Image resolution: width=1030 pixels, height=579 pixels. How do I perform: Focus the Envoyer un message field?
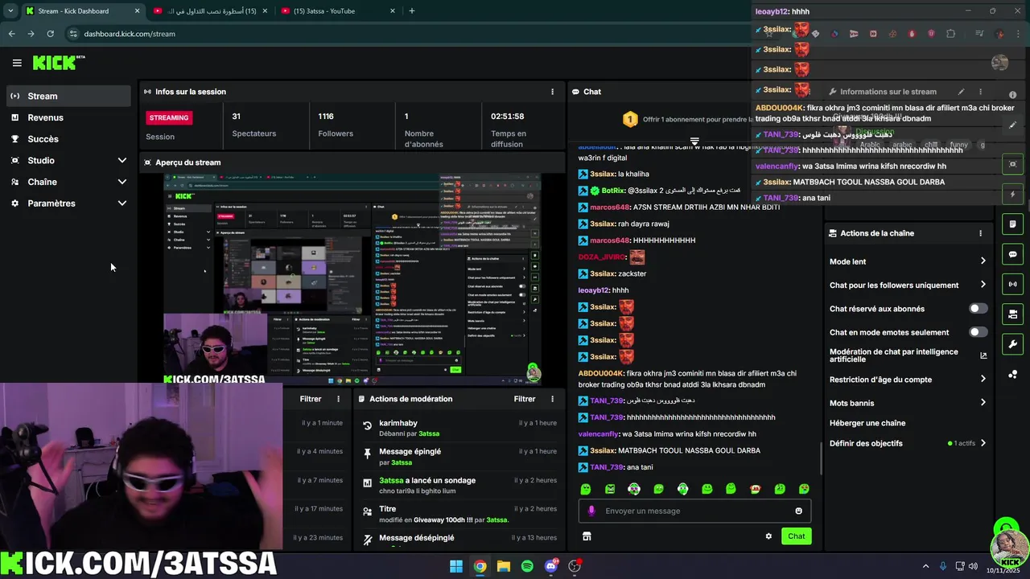point(694,511)
